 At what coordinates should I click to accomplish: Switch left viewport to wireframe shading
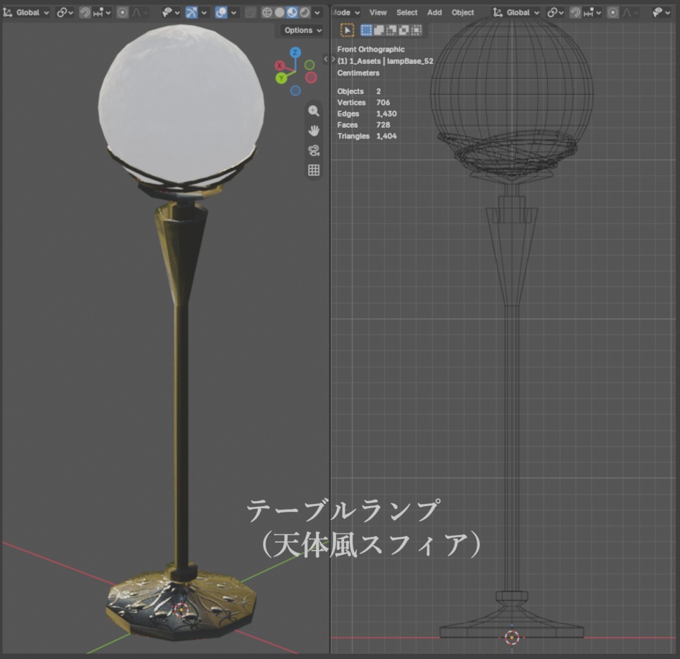pos(267,13)
